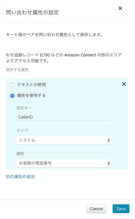Save the contact attribute settings
Image resolution: width=135 pixels, height=219 pixels.
[121, 209]
